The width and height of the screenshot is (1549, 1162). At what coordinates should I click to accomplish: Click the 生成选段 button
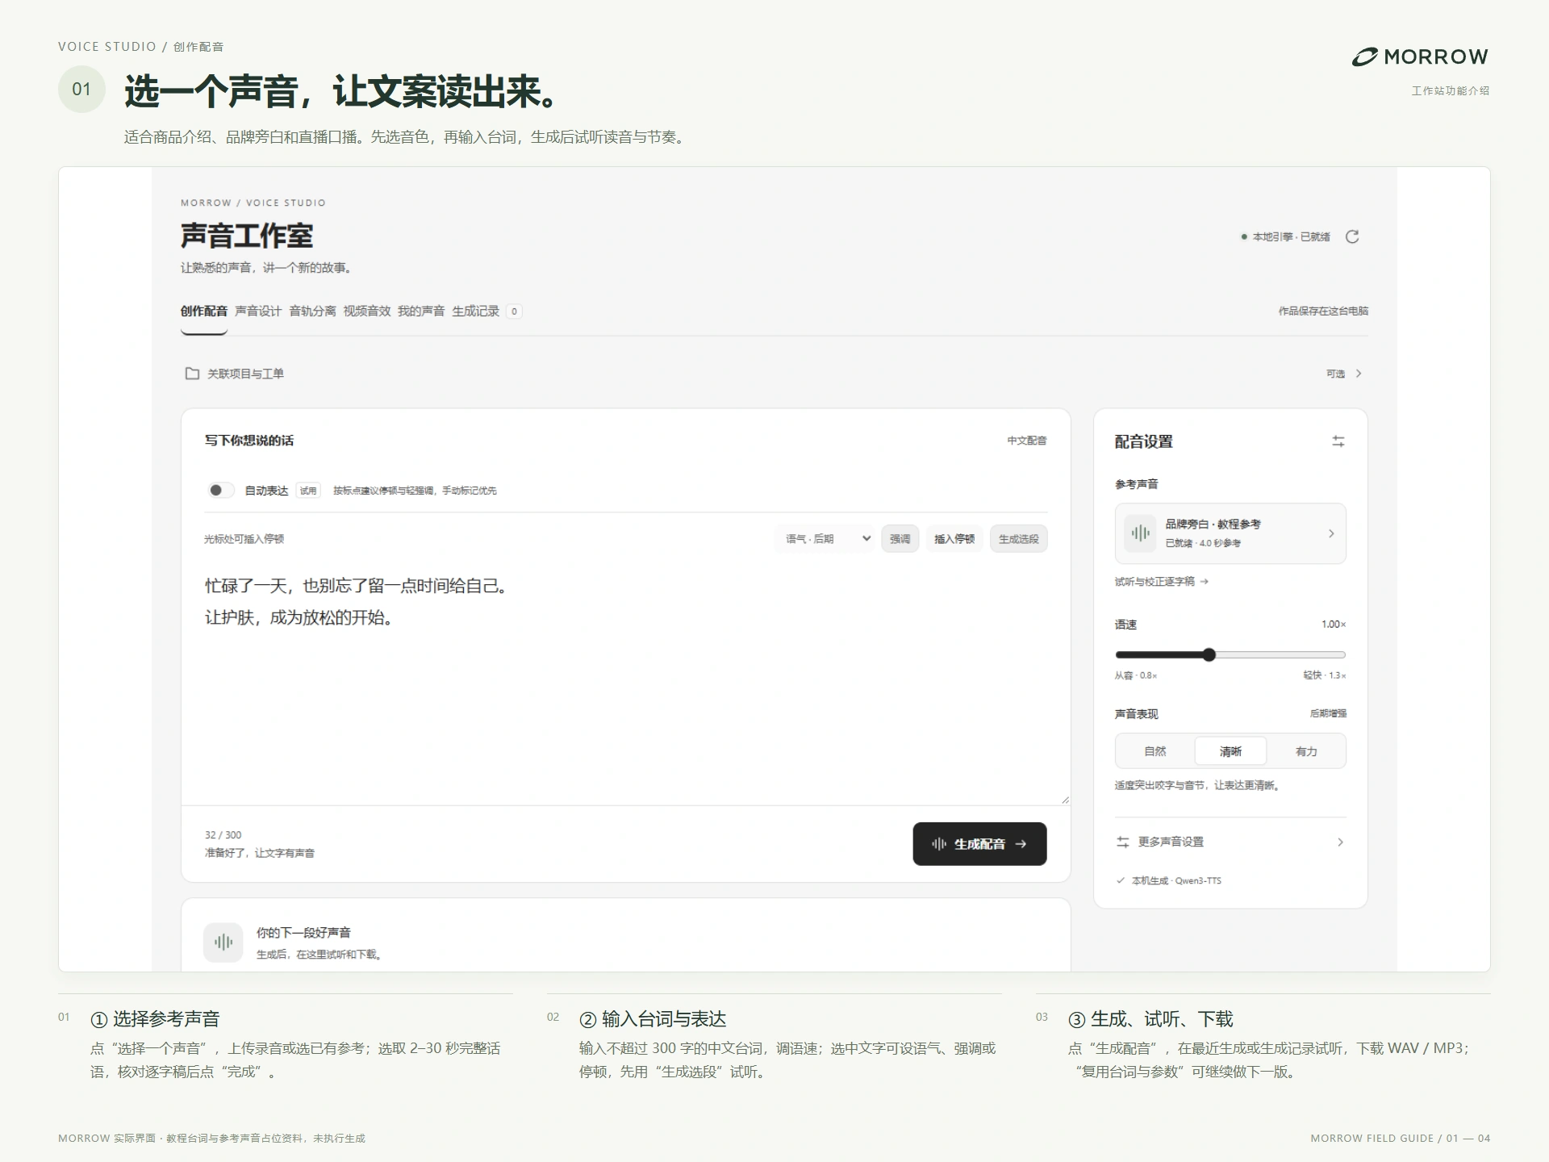click(1018, 538)
